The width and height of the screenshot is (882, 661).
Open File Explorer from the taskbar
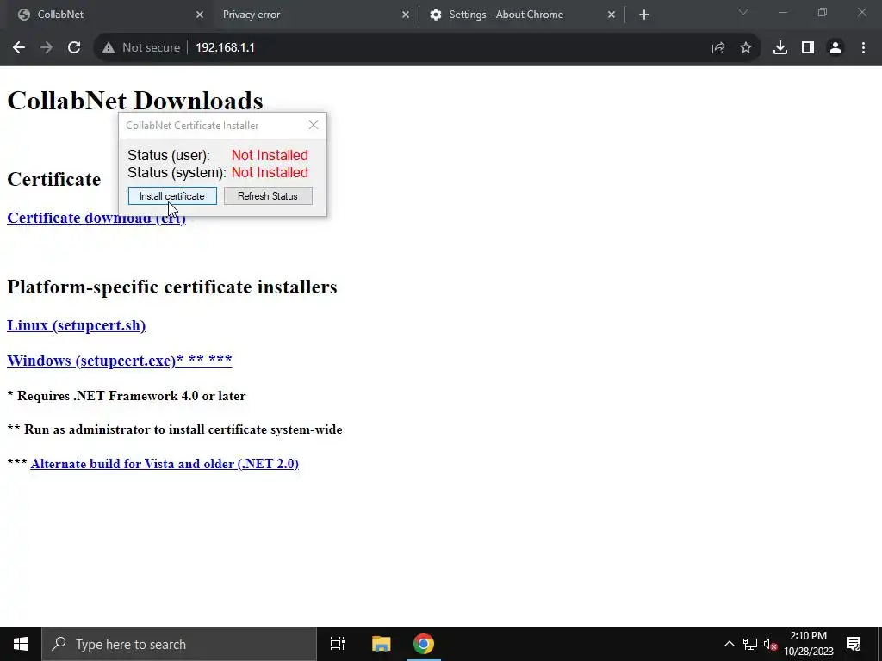pos(381,644)
